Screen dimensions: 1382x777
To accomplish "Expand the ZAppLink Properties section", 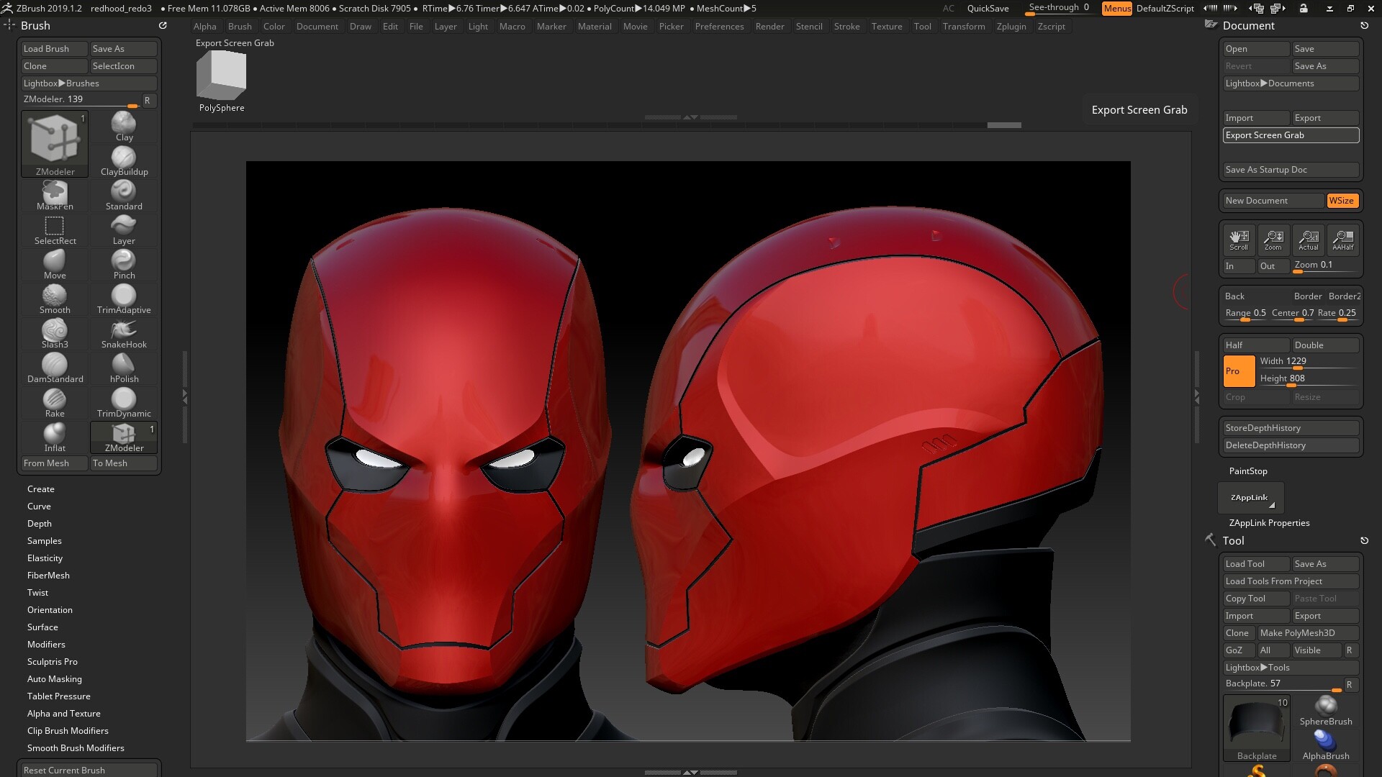I will [1269, 523].
